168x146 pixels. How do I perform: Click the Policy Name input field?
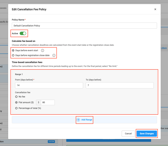pyautogui.click(x=84, y=26)
